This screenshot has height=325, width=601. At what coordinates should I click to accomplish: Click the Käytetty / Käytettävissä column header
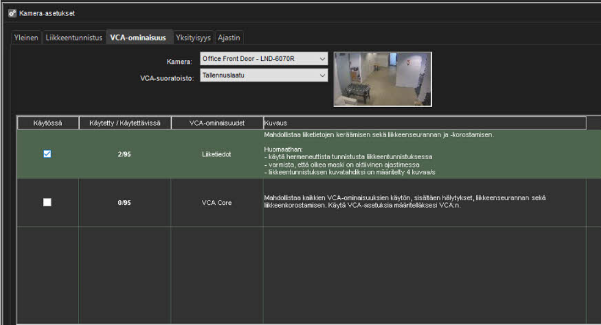point(125,124)
